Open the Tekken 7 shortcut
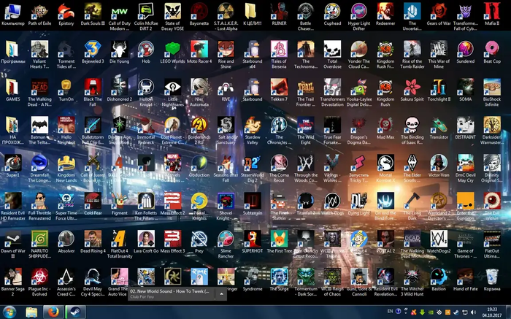This screenshot has height=319, width=511. [278, 87]
